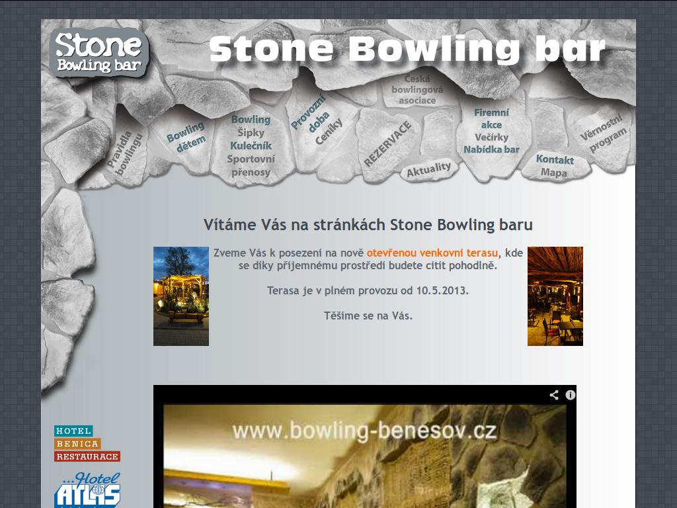This screenshot has height=508, width=677.
Task: Open the Hotel Benica Restaurace logo
Action: (87, 444)
